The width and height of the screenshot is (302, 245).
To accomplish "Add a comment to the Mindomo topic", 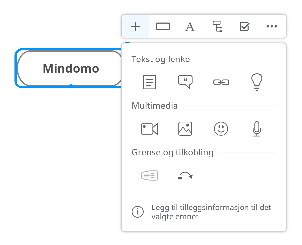I will click(185, 82).
